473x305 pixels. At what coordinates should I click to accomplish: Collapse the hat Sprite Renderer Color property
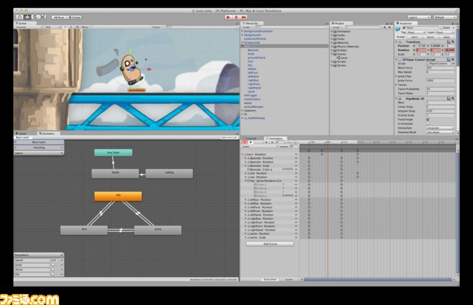(245, 181)
